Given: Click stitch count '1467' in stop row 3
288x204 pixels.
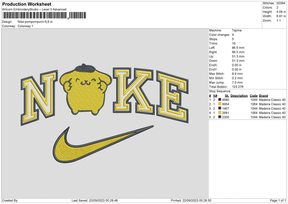Looking at the screenshot, I should point(226,108).
